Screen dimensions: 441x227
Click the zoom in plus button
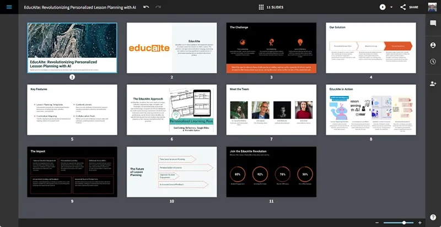[420, 223]
